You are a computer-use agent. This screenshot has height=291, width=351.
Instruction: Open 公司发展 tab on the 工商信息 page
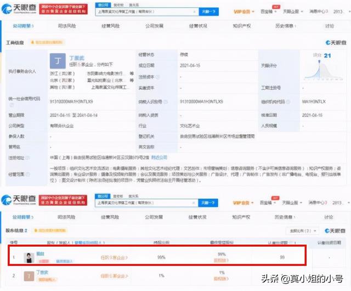click(x=154, y=26)
